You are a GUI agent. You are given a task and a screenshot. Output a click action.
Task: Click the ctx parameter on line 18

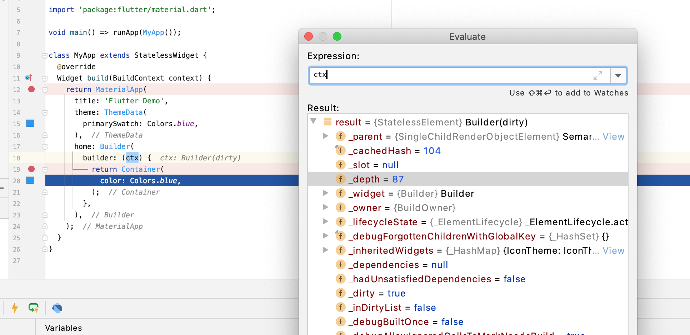(132, 158)
